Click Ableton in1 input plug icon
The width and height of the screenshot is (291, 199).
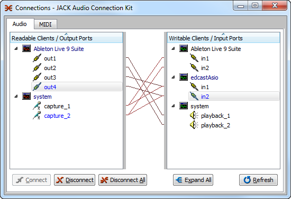coord(194,58)
